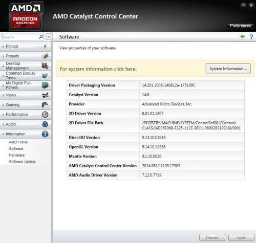The height and width of the screenshot is (243, 256).
Task: Click the blue Information icon
Action: coord(45,134)
